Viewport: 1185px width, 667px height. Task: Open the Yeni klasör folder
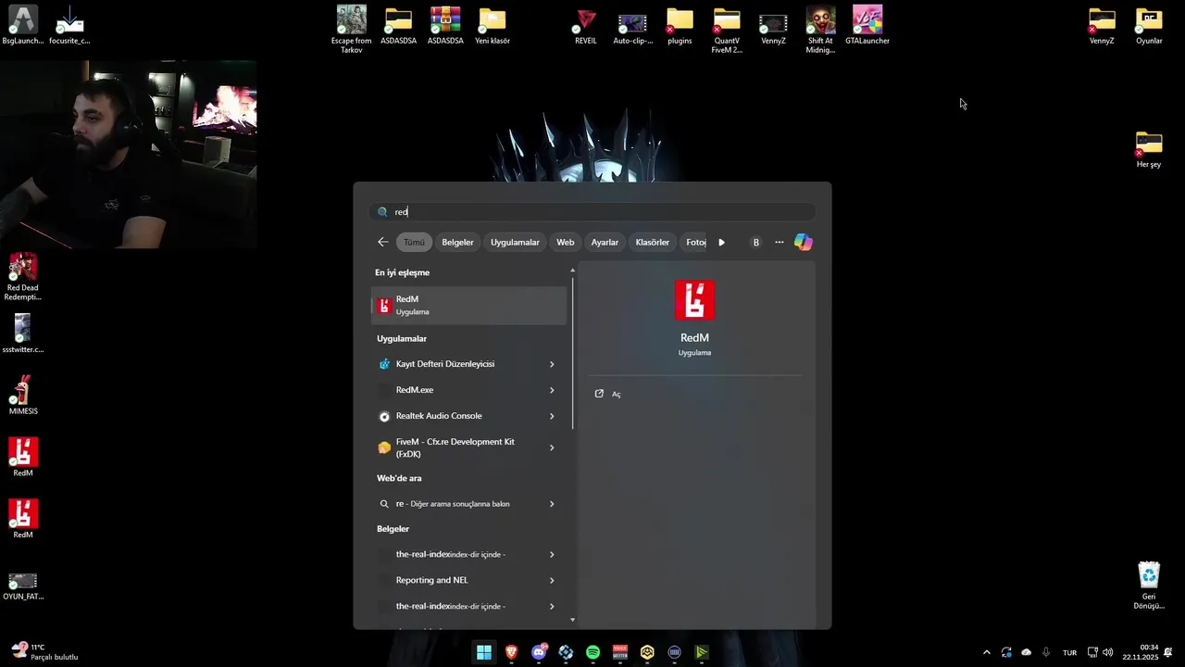493,25
